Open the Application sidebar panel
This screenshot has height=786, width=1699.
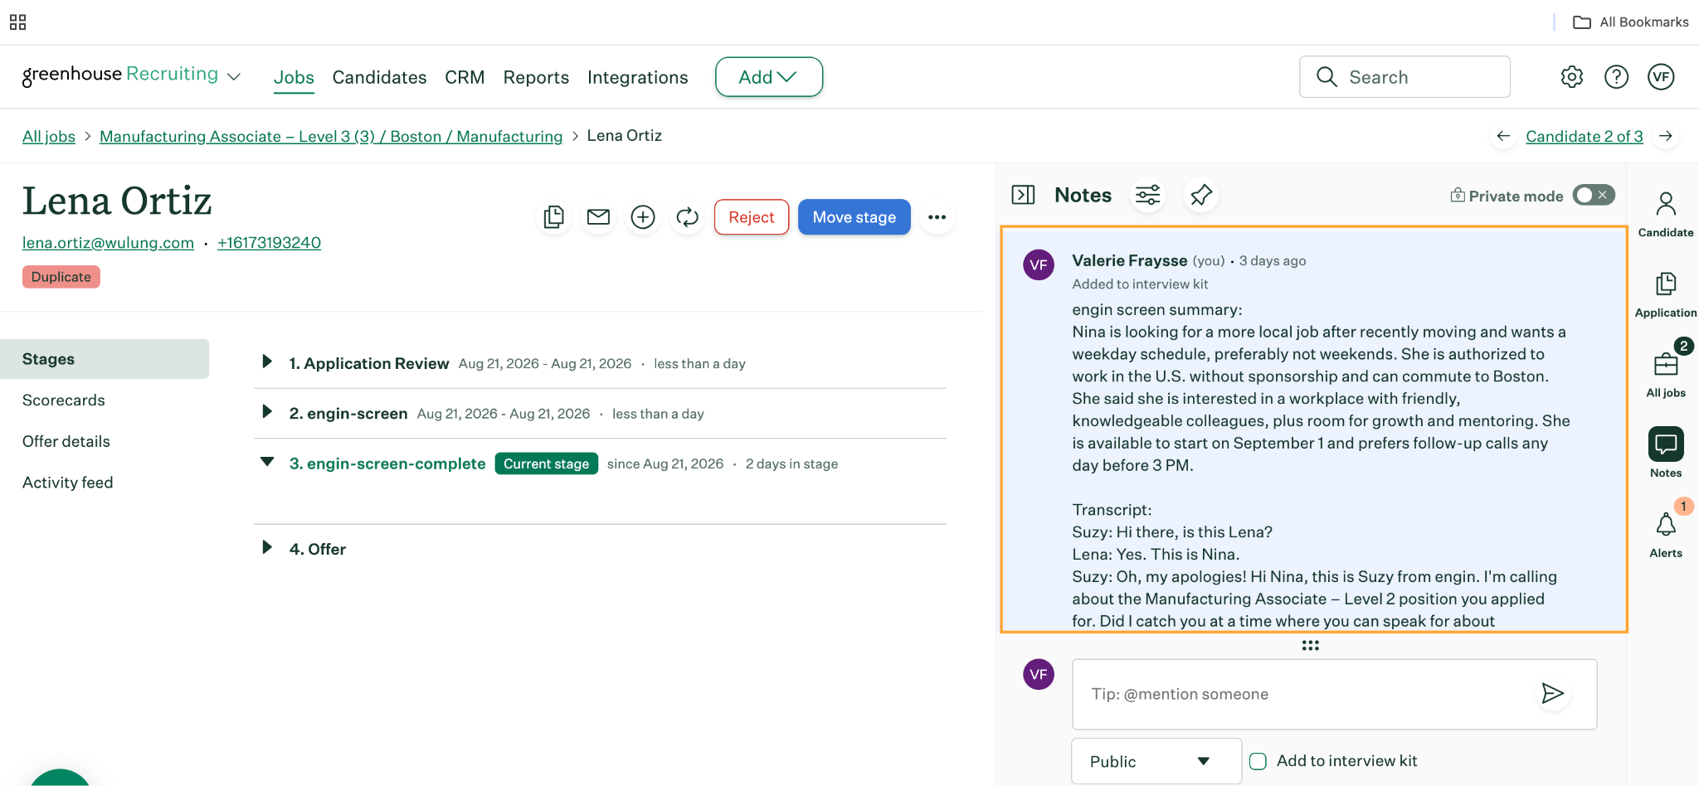(x=1666, y=294)
